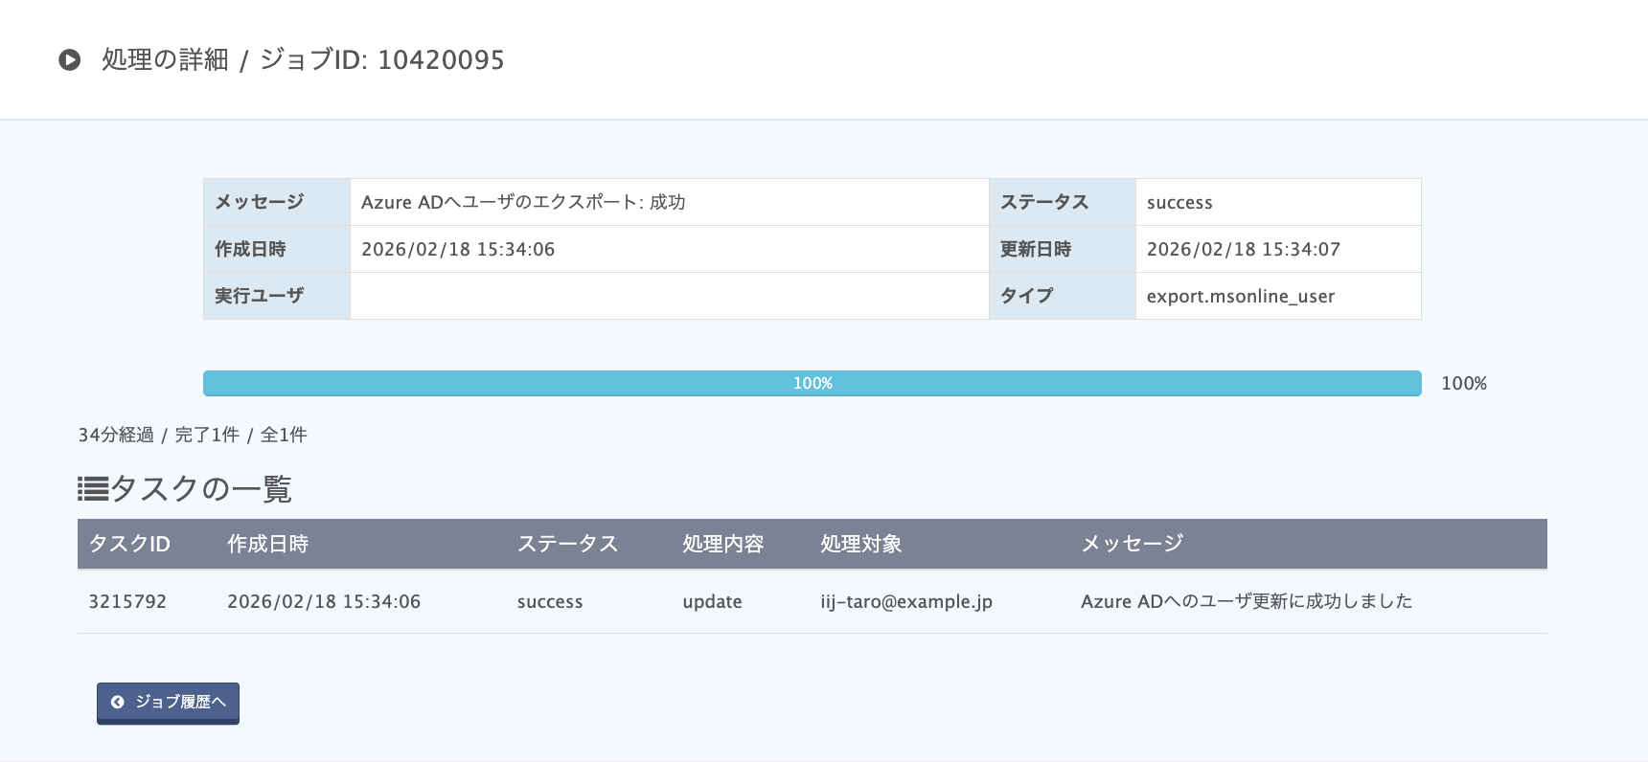This screenshot has width=1648, height=762.
Task: Click the メッセージ column header in task table
Action: [1133, 544]
